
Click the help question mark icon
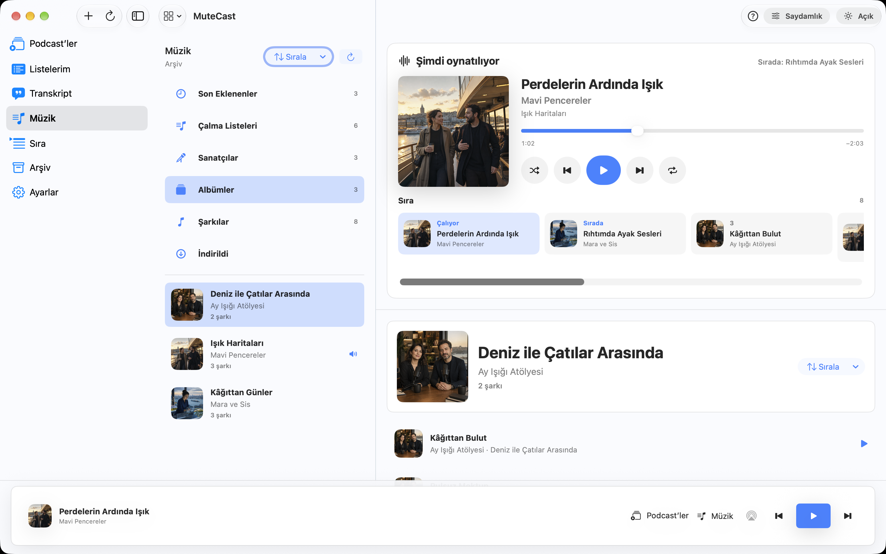click(753, 16)
